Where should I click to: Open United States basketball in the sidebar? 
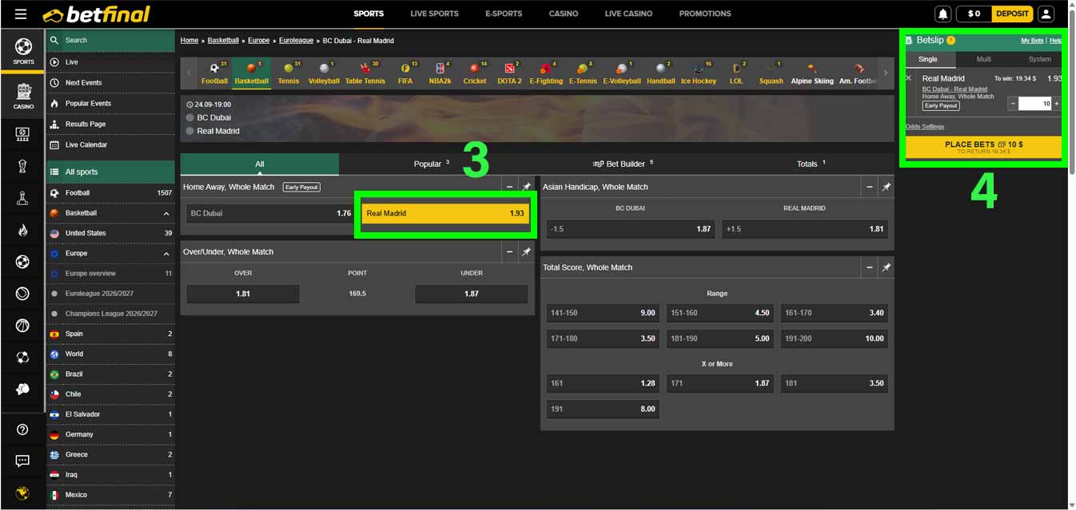[x=110, y=233]
